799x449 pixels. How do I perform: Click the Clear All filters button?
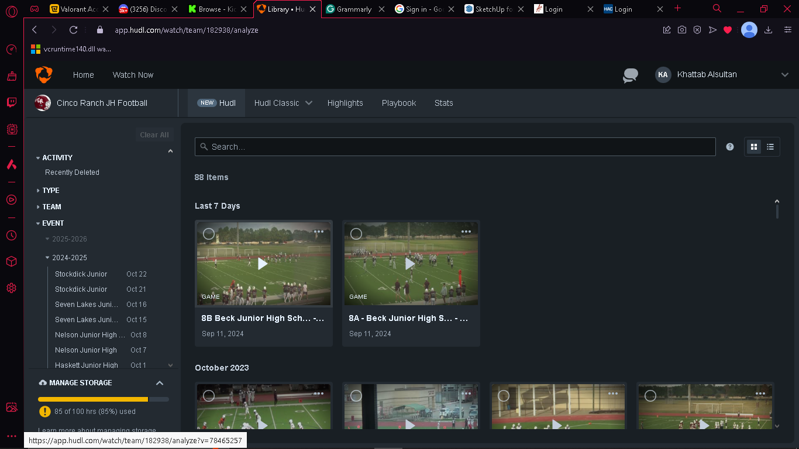154,135
